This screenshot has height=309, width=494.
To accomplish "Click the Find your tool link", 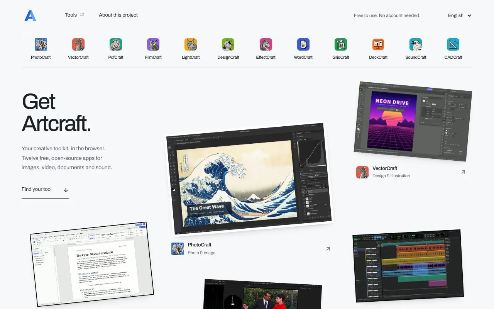I will click(45, 190).
